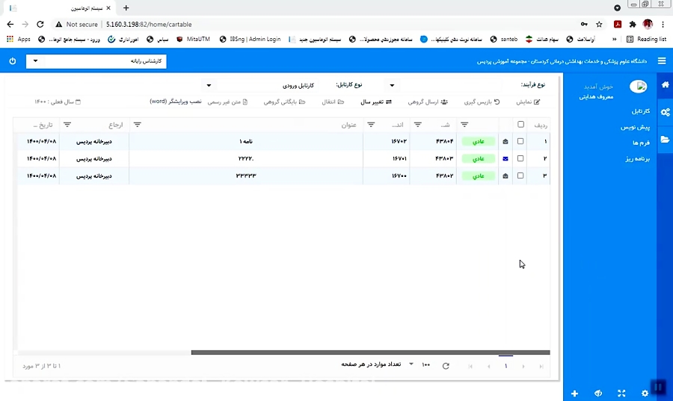
Task: Click the gears icon in sidebar strip
Action: click(665, 112)
